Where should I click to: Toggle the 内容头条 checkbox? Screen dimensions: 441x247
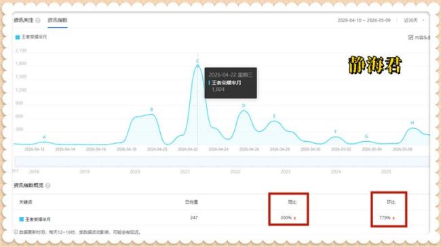click(410, 37)
